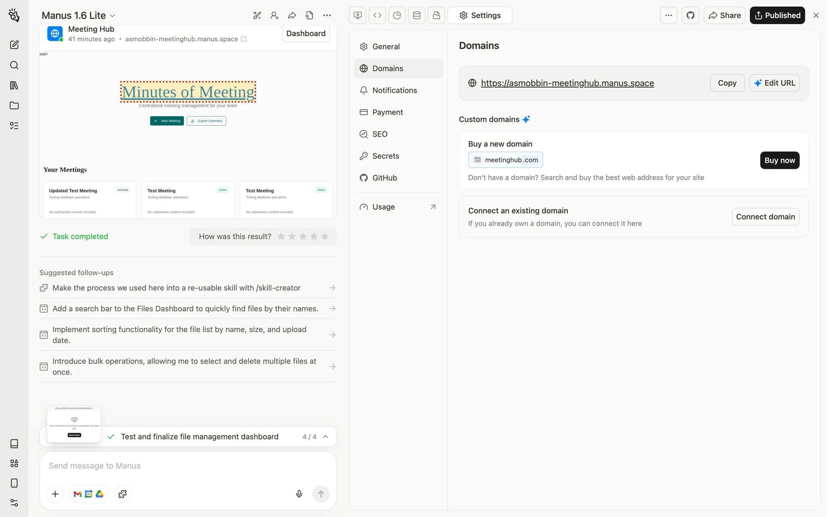The image size is (827, 517).
Task: Rate result with the first star
Action: pos(281,237)
